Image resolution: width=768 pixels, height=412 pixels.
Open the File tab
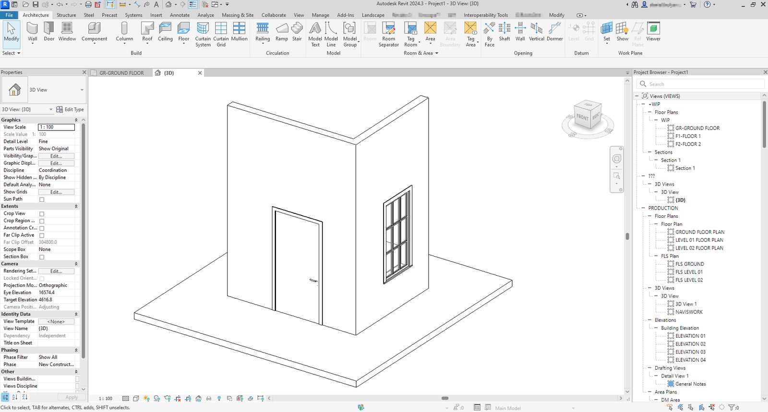(x=9, y=15)
